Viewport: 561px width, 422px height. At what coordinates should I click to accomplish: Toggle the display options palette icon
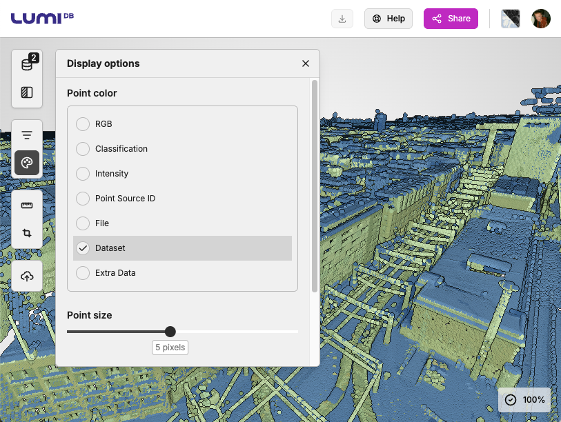pos(27,163)
